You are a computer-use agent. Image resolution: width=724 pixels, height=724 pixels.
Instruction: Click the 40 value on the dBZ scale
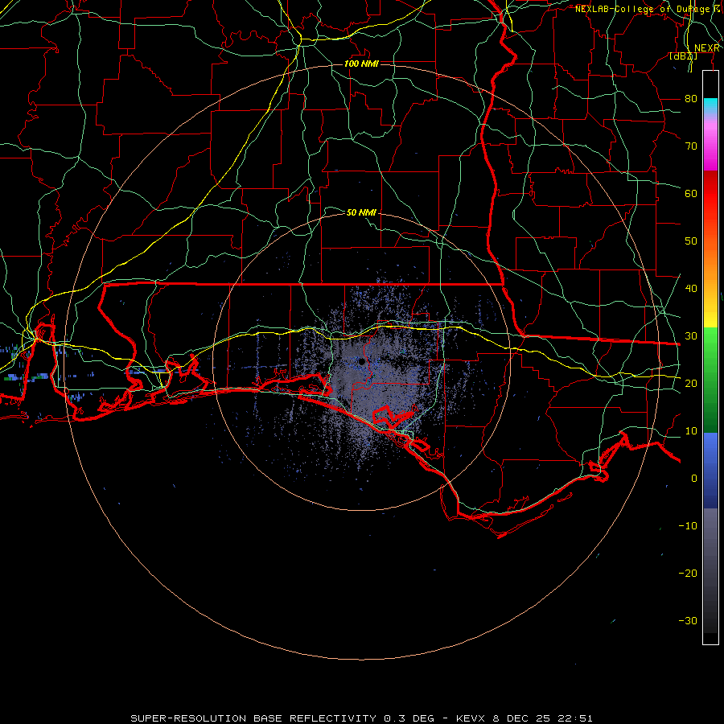(691, 289)
